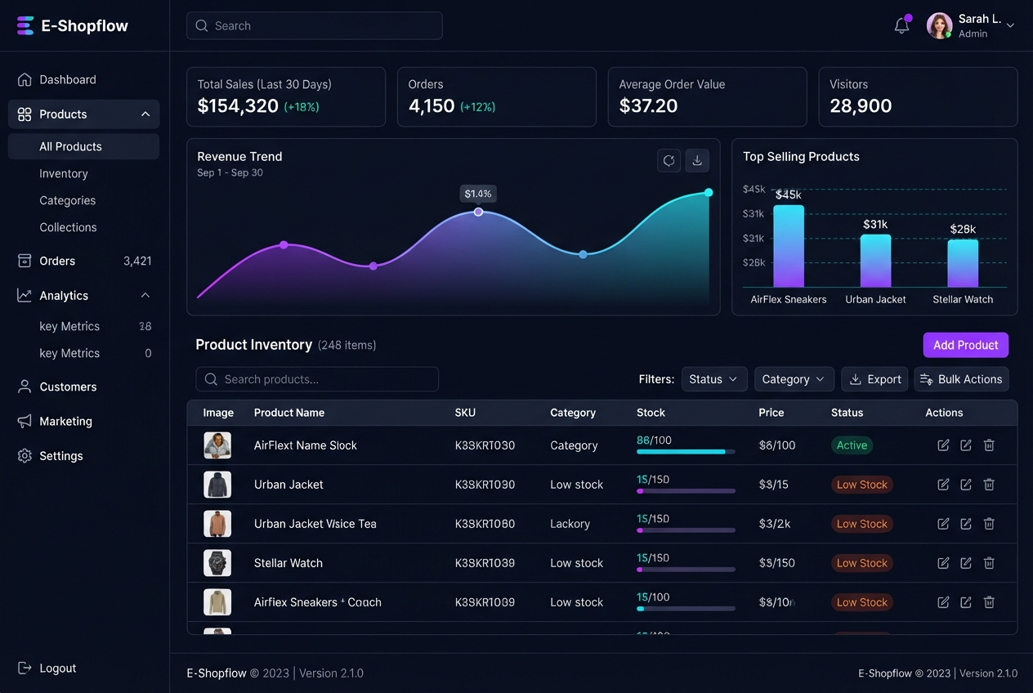1033x693 pixels.
Task: Click the Stock column header
Action: 651,413
